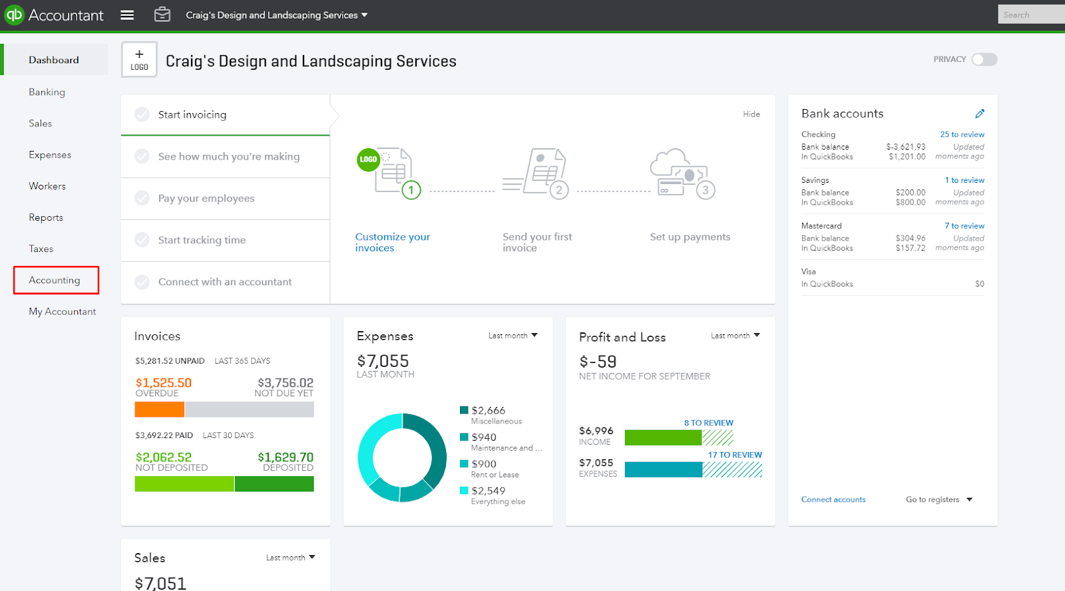The image size is (1065, 591).
Task: Click the orange overdue invoices bar
Action: tap(160, 410)
